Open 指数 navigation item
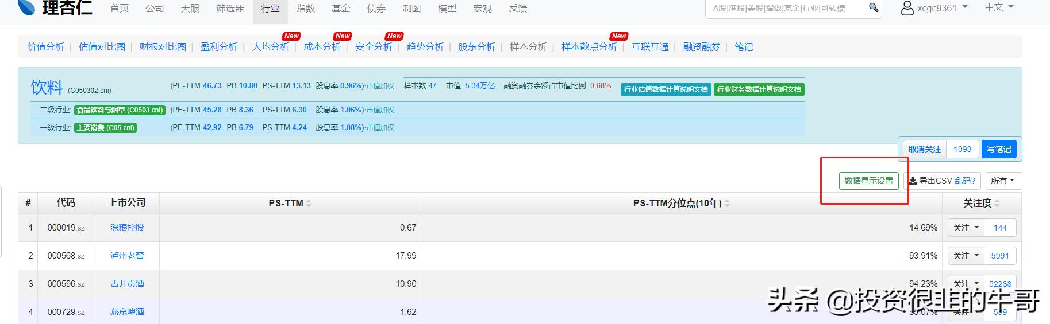Screen dimensions: 1050x324 click(306, 9)
